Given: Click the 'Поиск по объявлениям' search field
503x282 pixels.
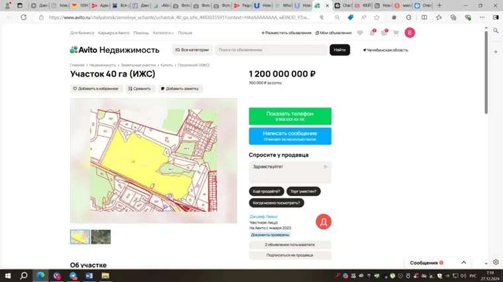Looking at the screenshot, I should click(x=271, y=50).
